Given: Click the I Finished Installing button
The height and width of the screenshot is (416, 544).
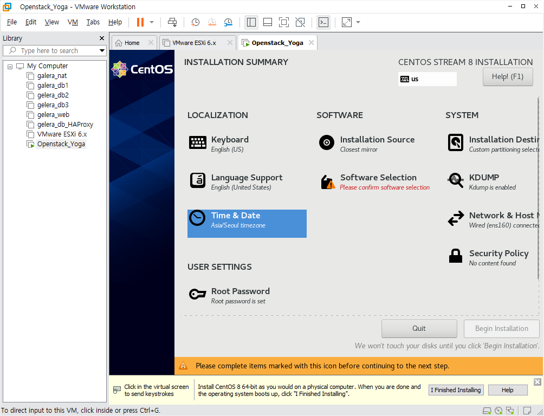Looking at the screenshot, I should click(x=456, y=390).
